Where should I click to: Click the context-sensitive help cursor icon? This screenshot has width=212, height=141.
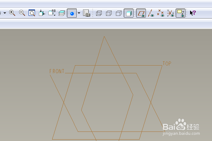pyautogui.click(x=193, y=13)
